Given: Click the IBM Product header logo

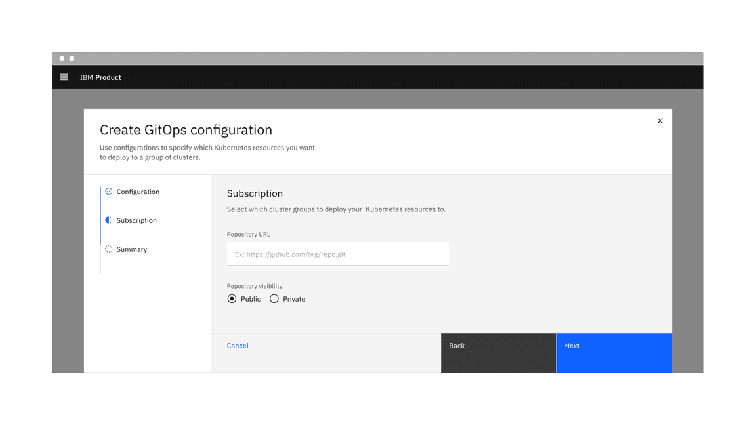Looking at the screenshot, I should tap(100, 77).
